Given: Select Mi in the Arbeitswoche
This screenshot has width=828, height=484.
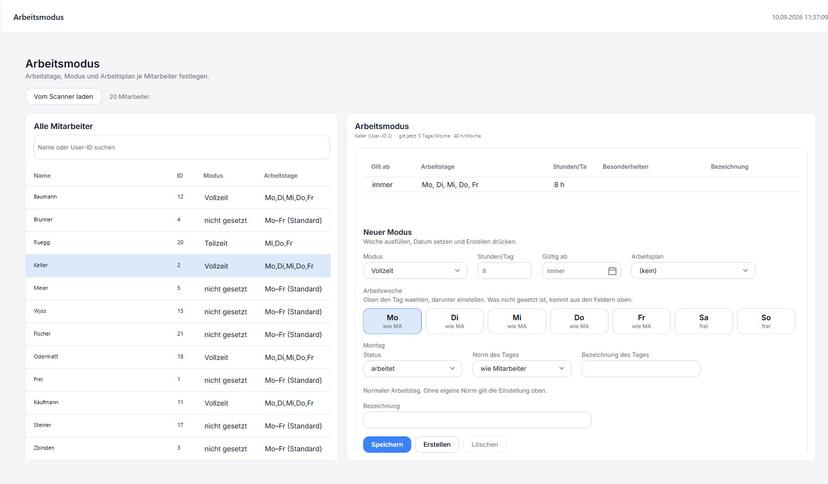Looking at the screenshot, I should (517, 321).
